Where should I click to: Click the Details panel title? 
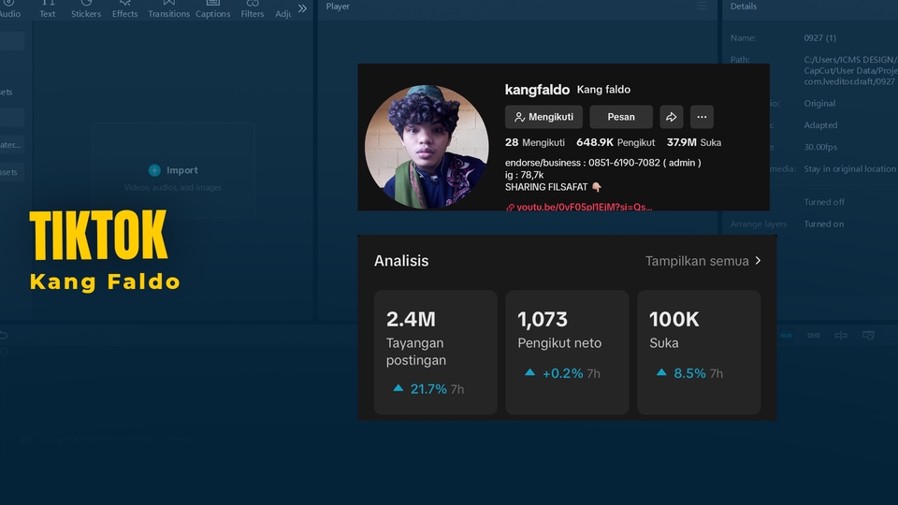click(x=744, y=7)
